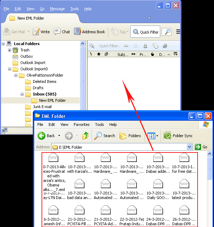214x227 pixels.
Task: Open the Tools menu in Thunderbird
Action: pos(74,9)
